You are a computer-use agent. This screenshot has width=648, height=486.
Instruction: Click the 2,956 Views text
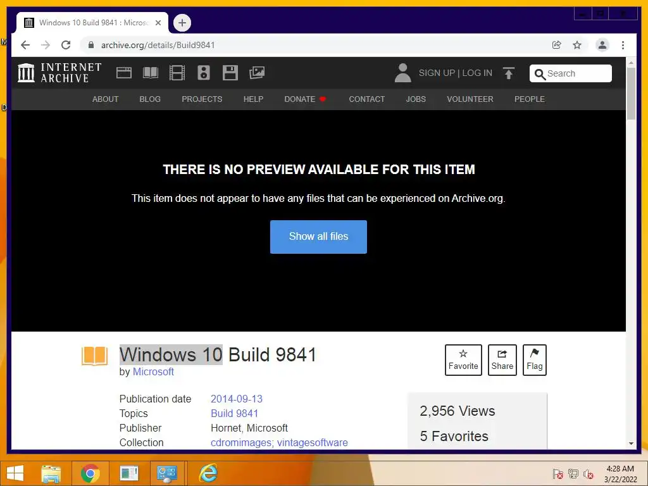[x=457, y=411]
